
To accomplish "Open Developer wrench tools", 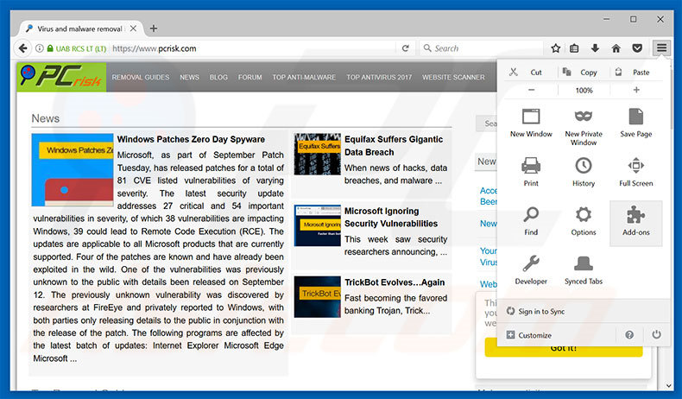I will [x=531, y=270].
